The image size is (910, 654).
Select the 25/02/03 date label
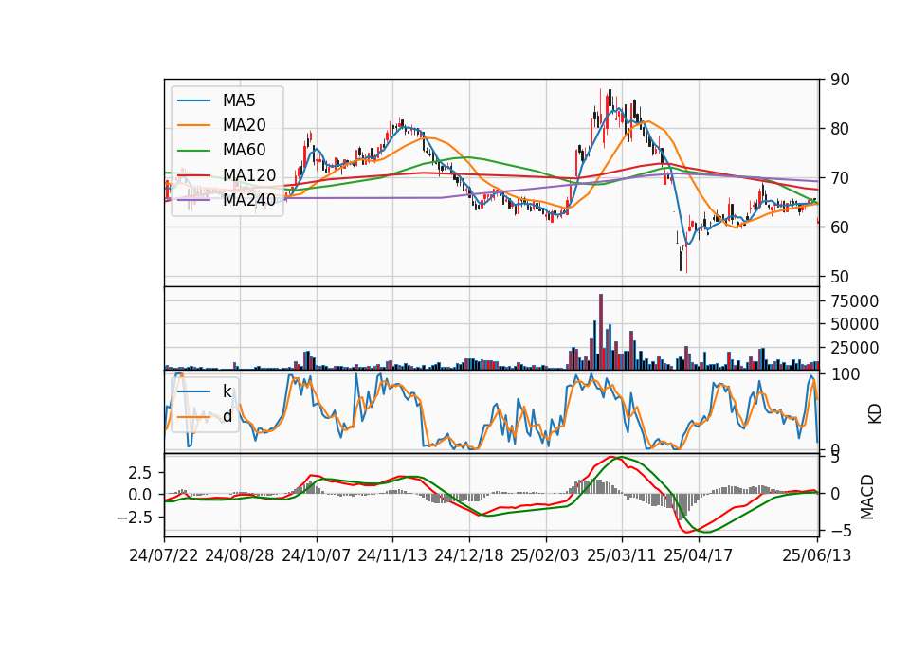coord(545,555)
